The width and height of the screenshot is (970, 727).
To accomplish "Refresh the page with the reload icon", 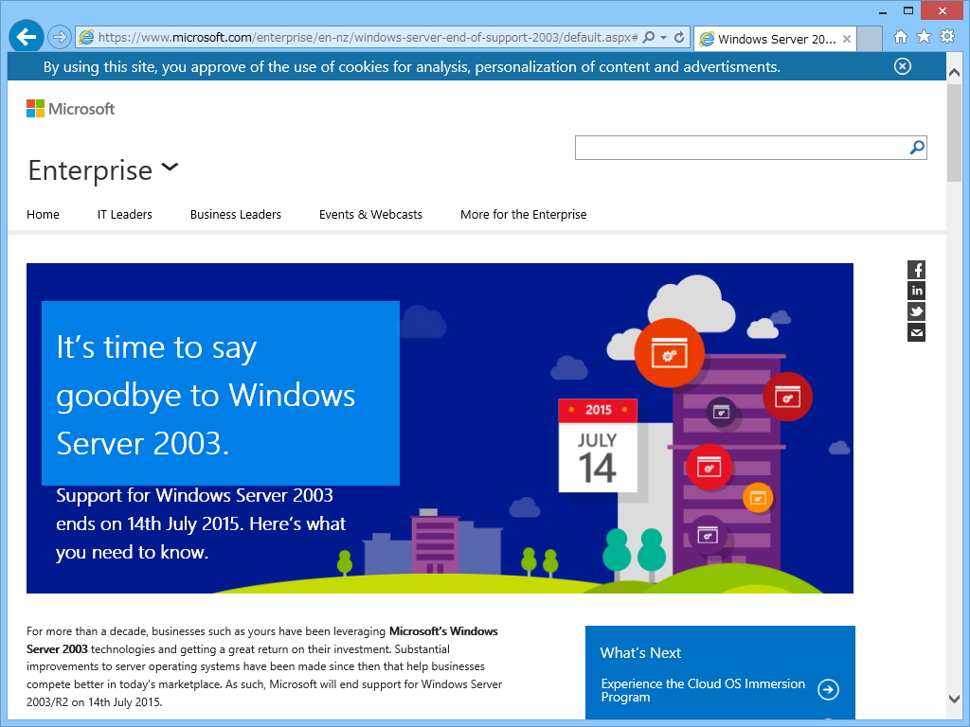I will (x=681, y=38).
